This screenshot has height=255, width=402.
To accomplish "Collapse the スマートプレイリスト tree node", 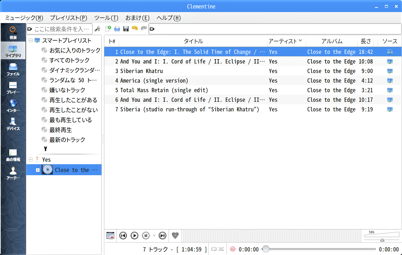I will click(31, 40).
